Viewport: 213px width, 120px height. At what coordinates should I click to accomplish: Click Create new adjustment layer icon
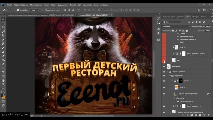196,115
